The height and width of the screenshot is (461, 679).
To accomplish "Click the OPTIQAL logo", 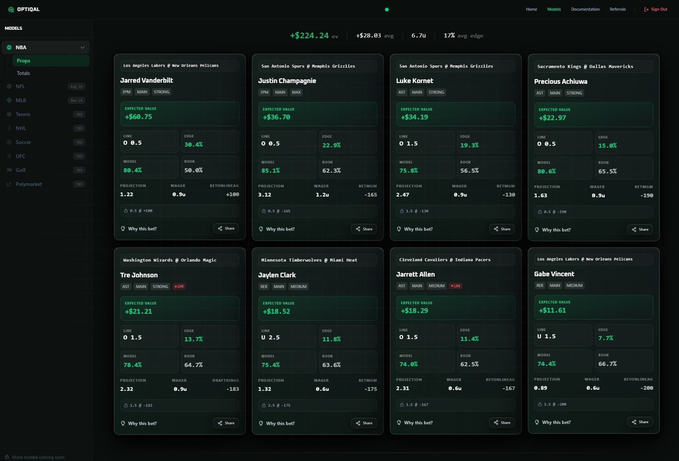I will (24, 9).
